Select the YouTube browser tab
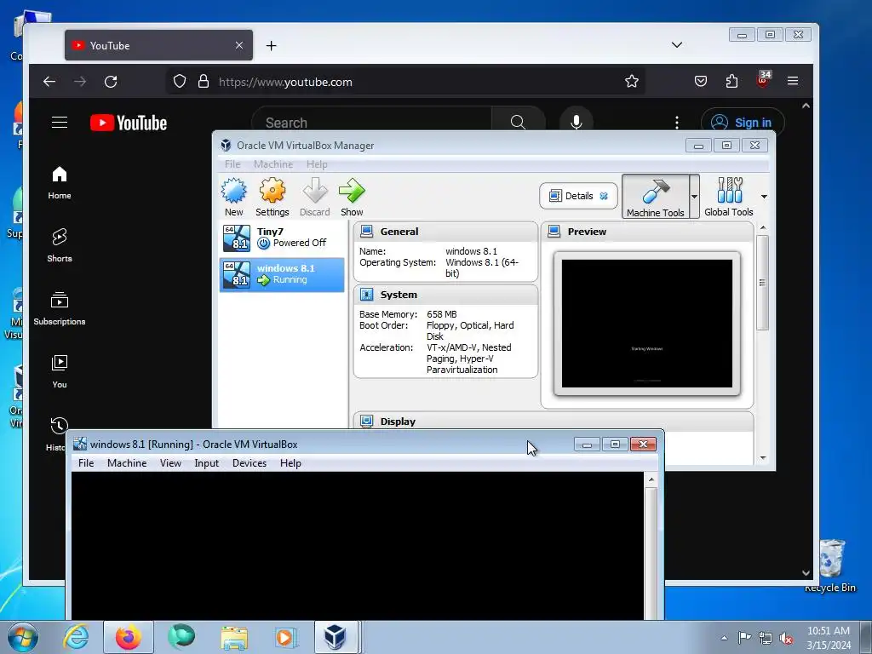The height and width of the screenshot is (654, 872). coord(158,45)
